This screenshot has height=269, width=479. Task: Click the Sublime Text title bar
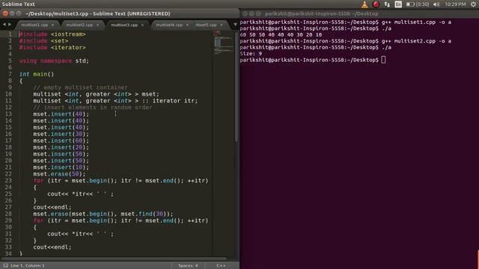coord(120,13)
